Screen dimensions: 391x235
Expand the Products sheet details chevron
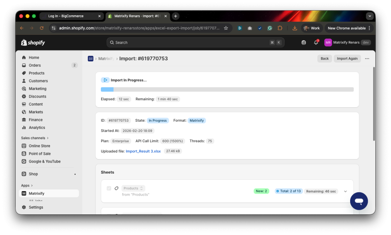pos(345,191)
